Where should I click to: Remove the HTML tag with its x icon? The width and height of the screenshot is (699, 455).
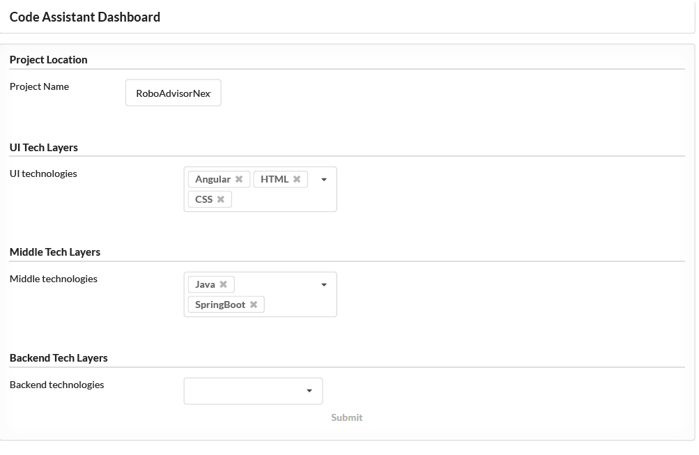[x=297, y=179]
